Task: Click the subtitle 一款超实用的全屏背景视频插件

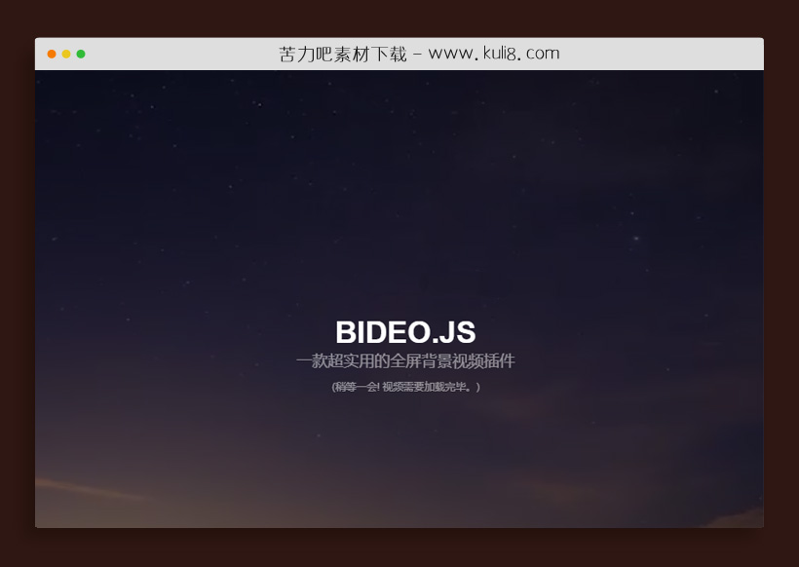Action: click(405, 360)
